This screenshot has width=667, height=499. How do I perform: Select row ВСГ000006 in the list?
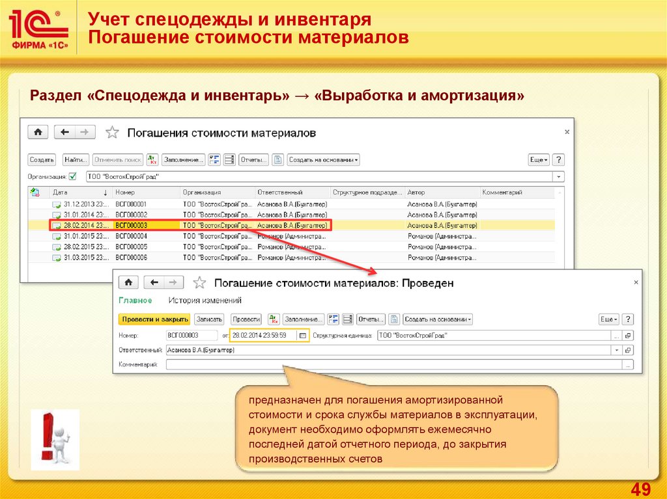(291, 258)
